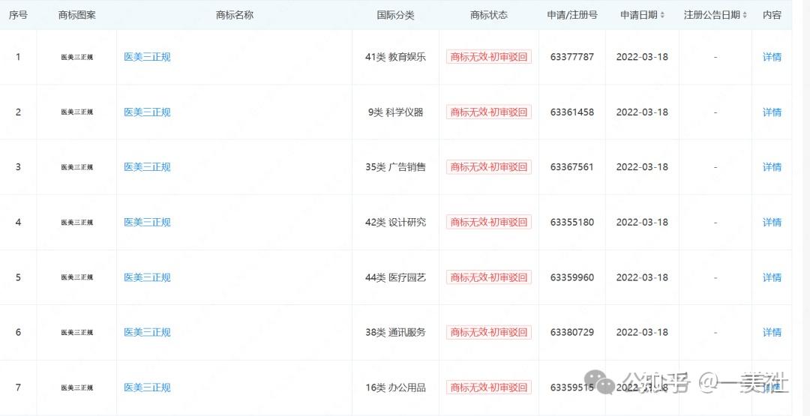Image resolution: width=810 pixels, height=416 pixels.
Task: Click the trademark image thumbnail in row 5
Action: (x=76, y=277)
